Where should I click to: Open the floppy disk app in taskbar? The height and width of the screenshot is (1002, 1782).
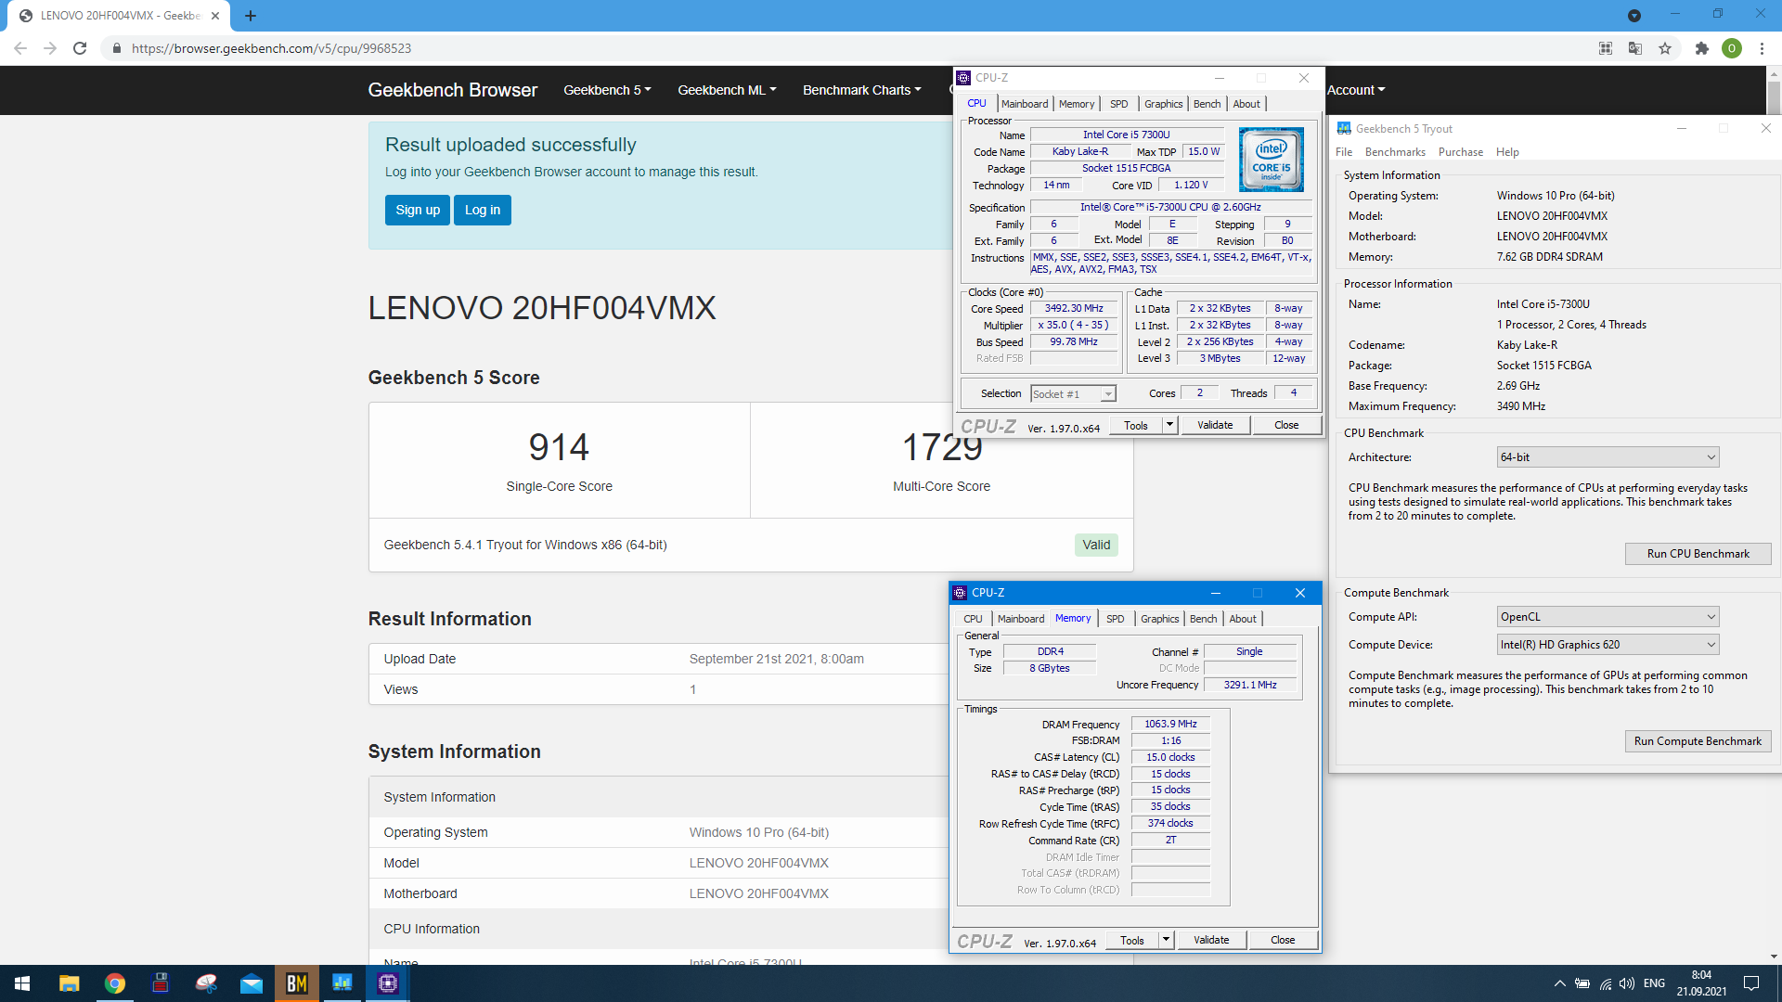(161, 983)
